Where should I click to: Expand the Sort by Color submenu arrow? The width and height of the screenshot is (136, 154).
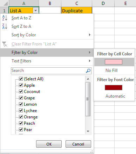click(x=90, y=35)
